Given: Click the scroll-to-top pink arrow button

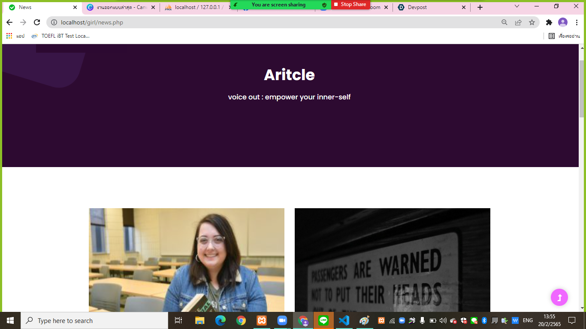Looking at the screenshot, I should click(x=559, y=297).
